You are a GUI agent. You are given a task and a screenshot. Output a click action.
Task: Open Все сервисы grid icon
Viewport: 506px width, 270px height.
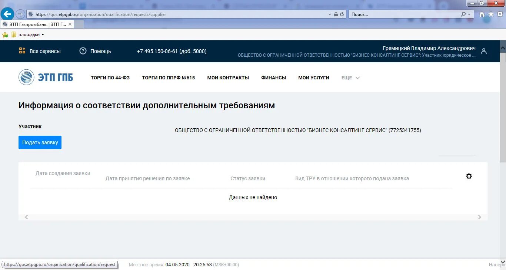(22, 51)
